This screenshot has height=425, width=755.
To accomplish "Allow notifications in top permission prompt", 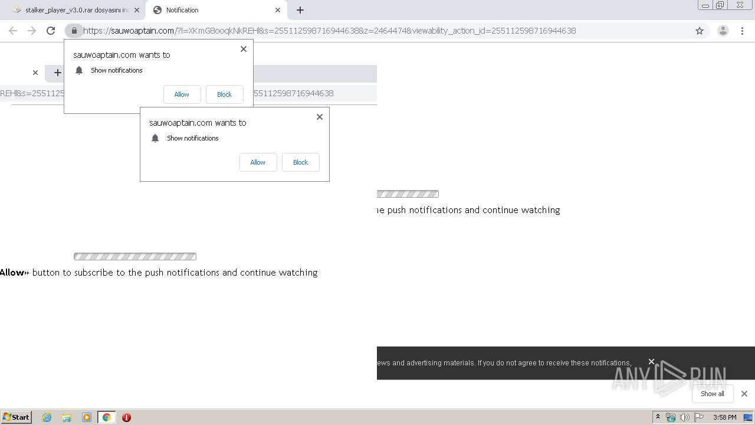I will 182,94.
